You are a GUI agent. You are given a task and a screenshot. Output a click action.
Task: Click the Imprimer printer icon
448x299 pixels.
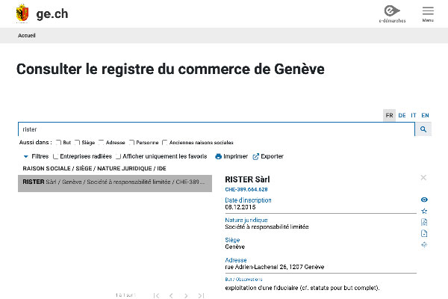tap(218, 156)
